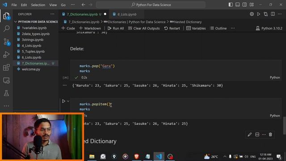Delete the cell with trash icon
Screen dimensions: 286x161
(270, 135)
